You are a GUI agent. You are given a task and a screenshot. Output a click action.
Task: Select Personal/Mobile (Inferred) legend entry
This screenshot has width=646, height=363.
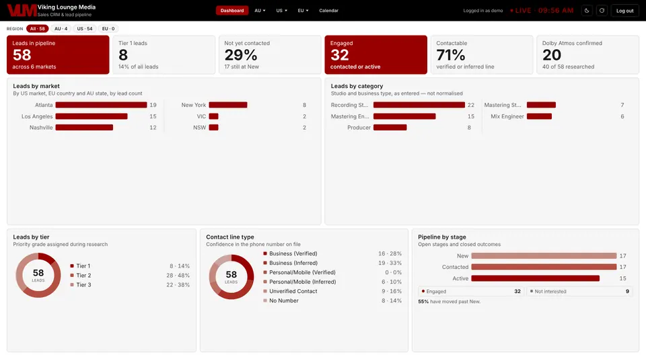(332, 282)
